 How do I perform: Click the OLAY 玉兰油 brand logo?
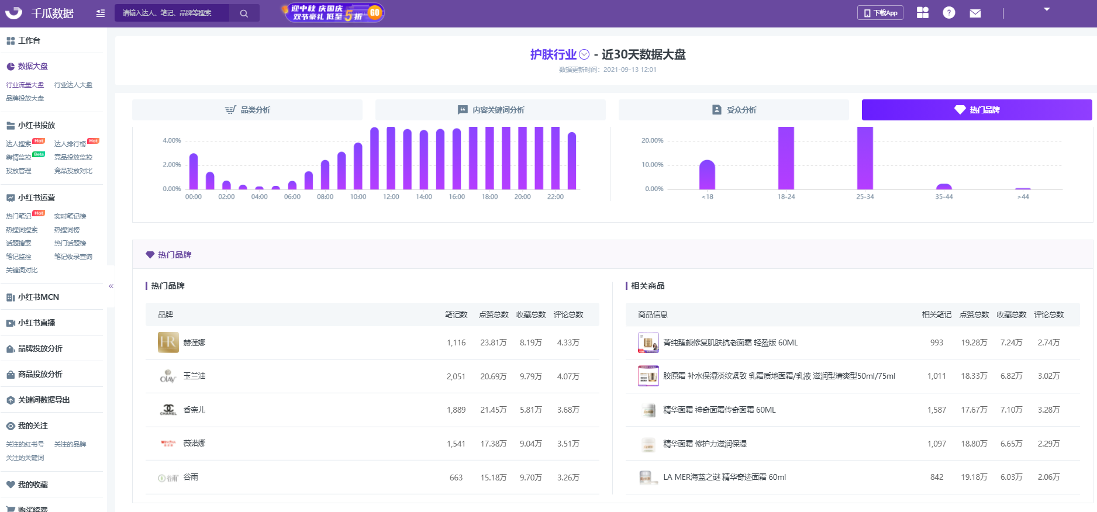click(x=168, y=376)
